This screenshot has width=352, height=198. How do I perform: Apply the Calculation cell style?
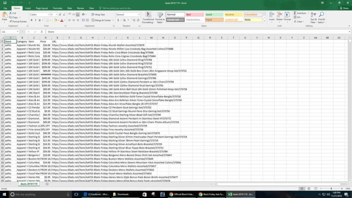click(253, 14)
